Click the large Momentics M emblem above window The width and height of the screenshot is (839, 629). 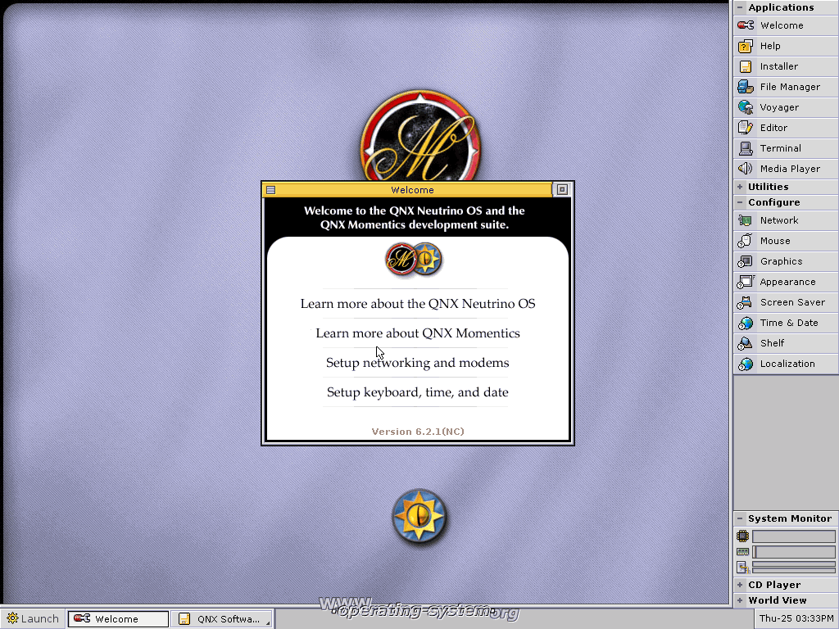420,137
